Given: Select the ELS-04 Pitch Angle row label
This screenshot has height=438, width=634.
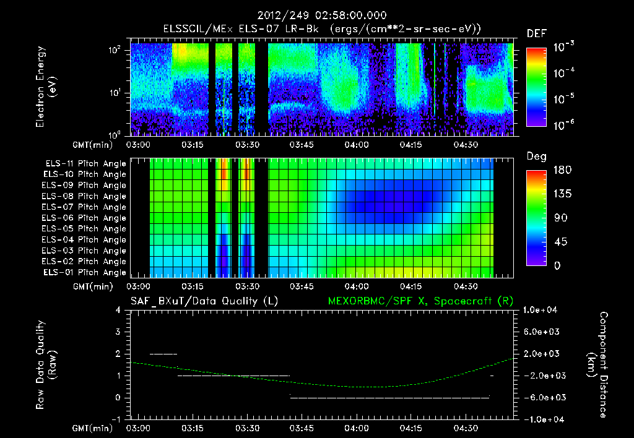Looking at the screenshot, I should coord(84,239).
